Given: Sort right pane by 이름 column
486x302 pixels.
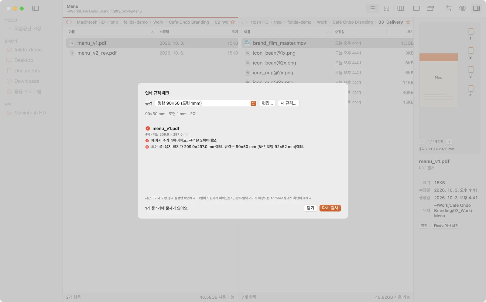Looking at the screenshot, I should point(286,32).
